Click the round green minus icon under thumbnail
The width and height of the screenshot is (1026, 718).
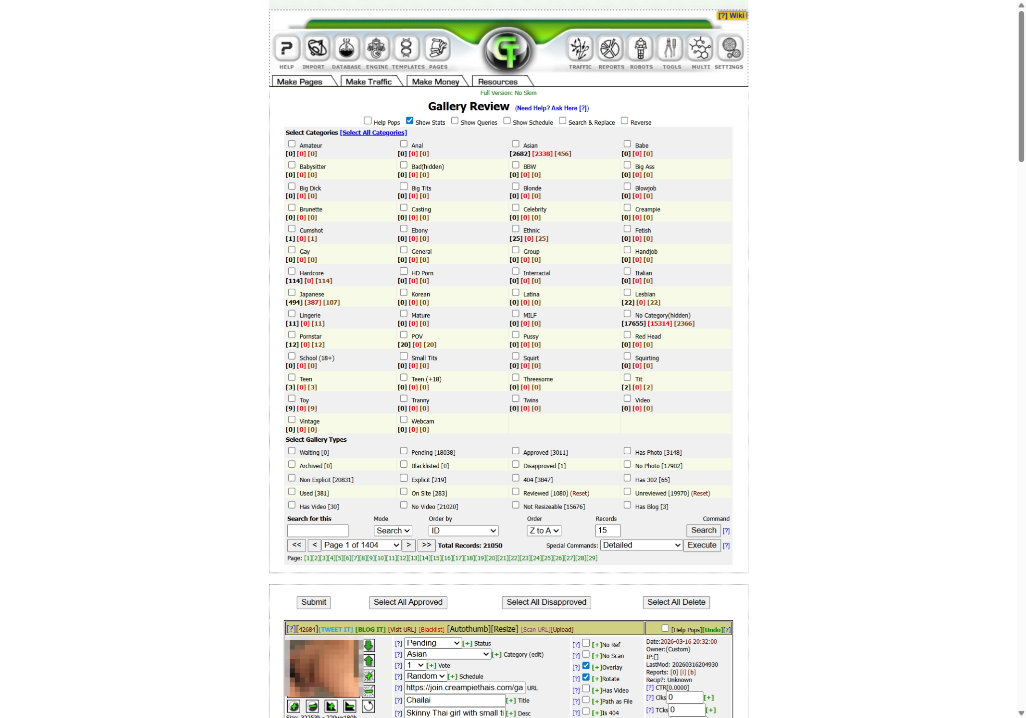(313, 706)
